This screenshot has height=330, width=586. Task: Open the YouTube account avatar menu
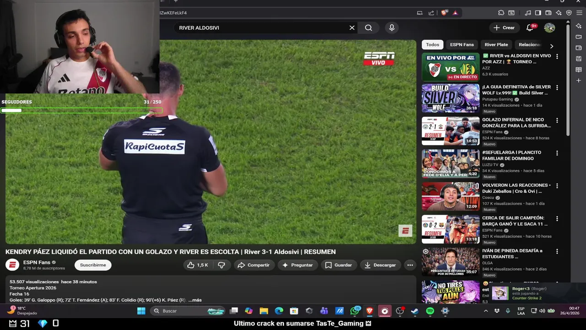pyautogui.click(x=549, y=27)
